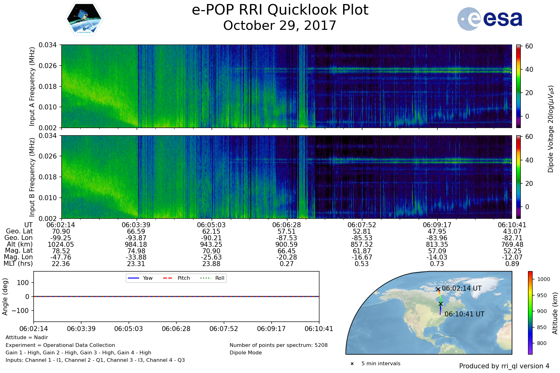Click the Input B frequency spectrogram

click(x=286, y=177)
